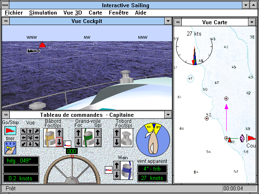Click the 000 rudder angle display
Viewport: 259px width, 194px height.
(x=72, y=151)
